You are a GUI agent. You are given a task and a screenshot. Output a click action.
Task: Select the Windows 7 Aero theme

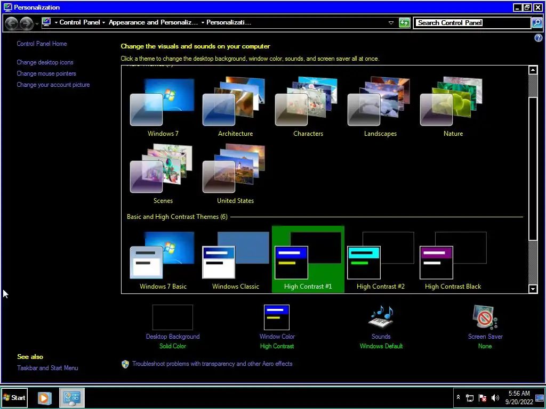163,107
